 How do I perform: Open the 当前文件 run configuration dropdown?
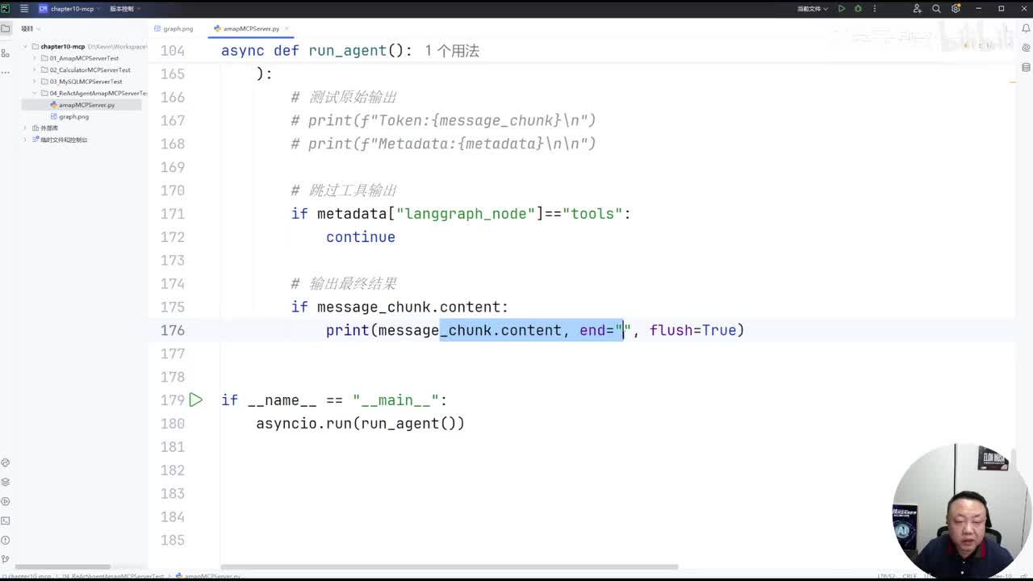pos(813,9)
